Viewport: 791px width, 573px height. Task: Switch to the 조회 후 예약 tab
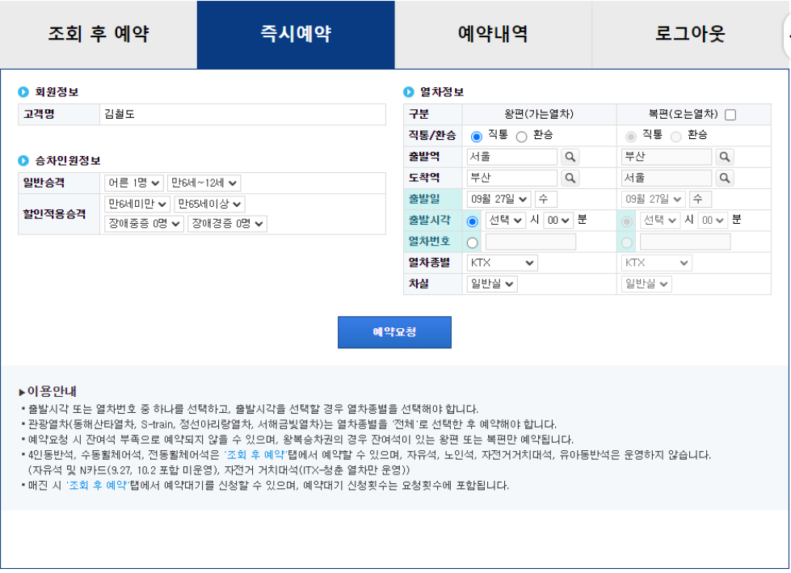99,34
